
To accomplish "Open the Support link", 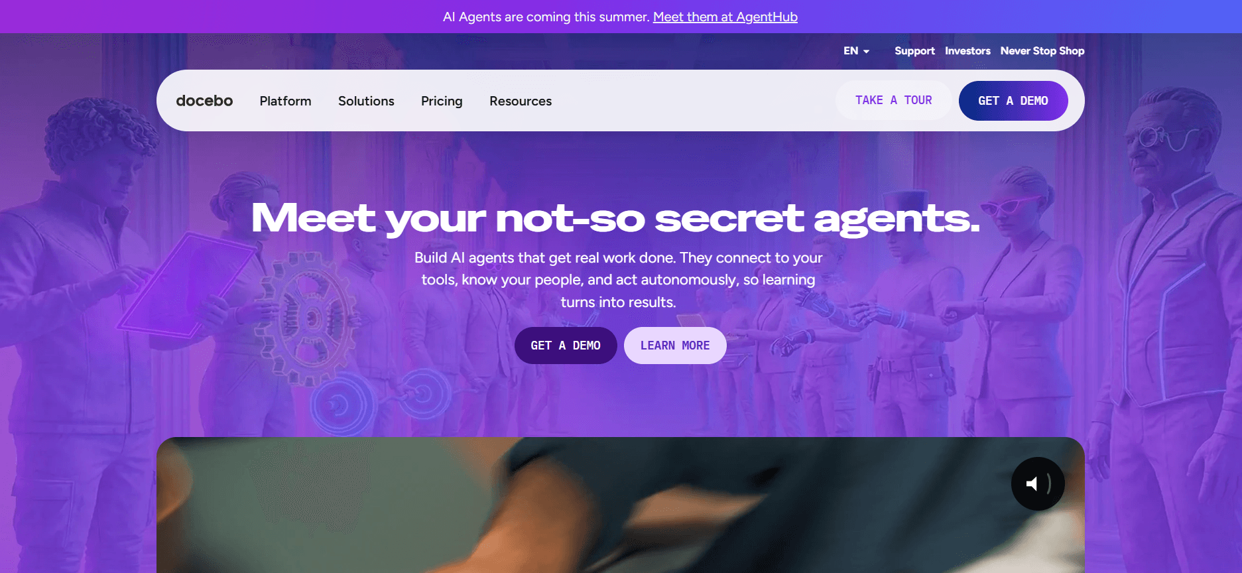I will pyautogui.click(x=914, y=51).
